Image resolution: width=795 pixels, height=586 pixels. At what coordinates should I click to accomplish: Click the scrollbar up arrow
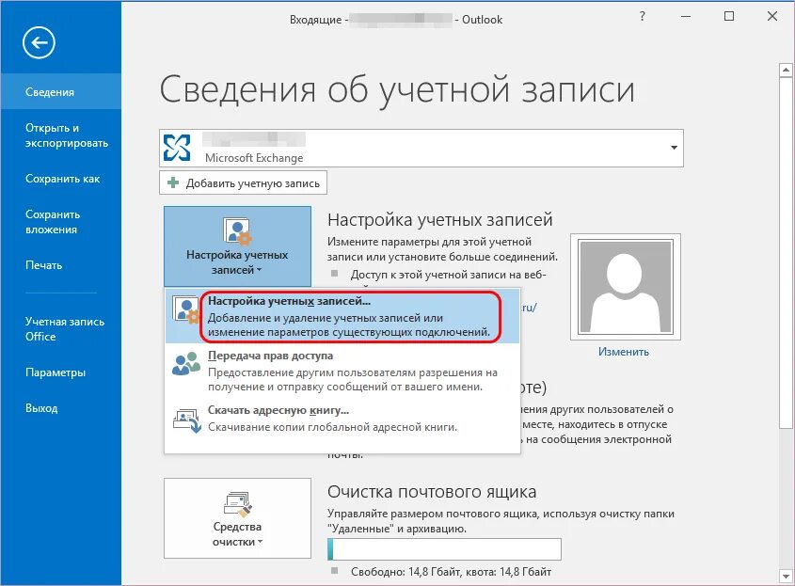click(786, 70)
